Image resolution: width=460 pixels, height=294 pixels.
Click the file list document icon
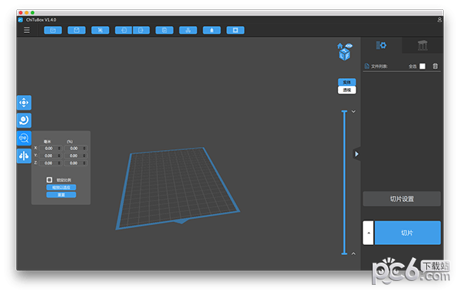click(x=366, y=66)
